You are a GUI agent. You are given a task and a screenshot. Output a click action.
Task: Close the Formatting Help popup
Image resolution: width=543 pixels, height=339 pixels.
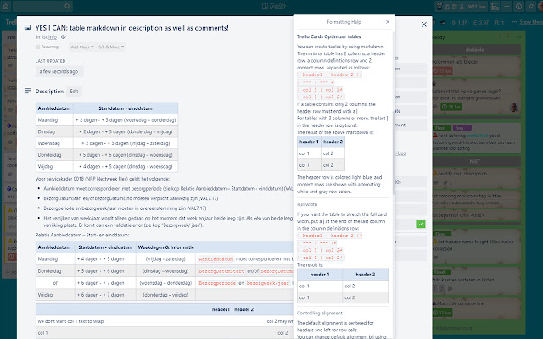[387, 20]
